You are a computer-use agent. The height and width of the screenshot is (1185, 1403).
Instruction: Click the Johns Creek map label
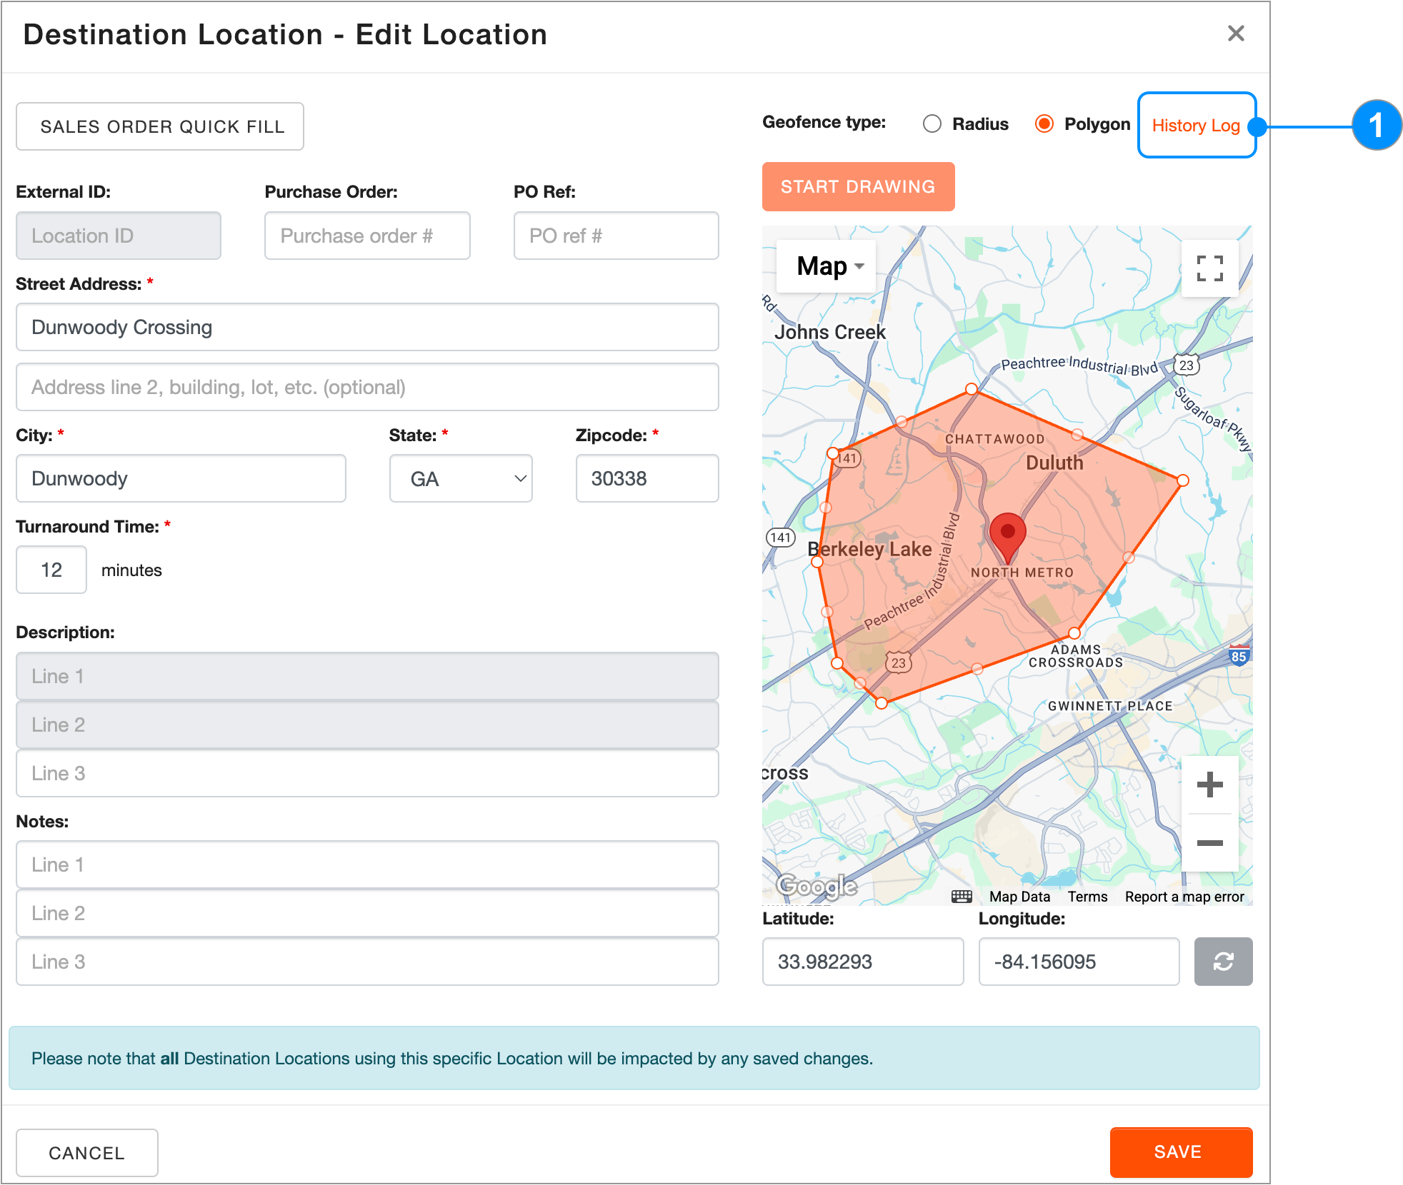coord(830,332)
